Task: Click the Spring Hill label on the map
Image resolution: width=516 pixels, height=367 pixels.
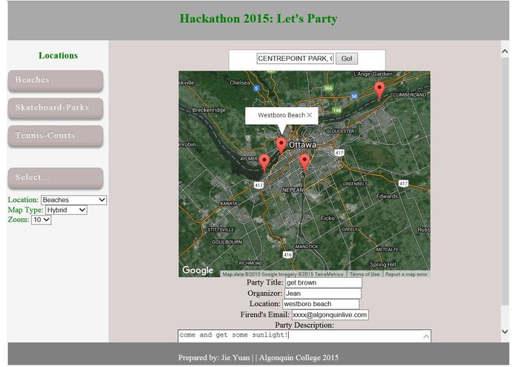Action: 382,264
